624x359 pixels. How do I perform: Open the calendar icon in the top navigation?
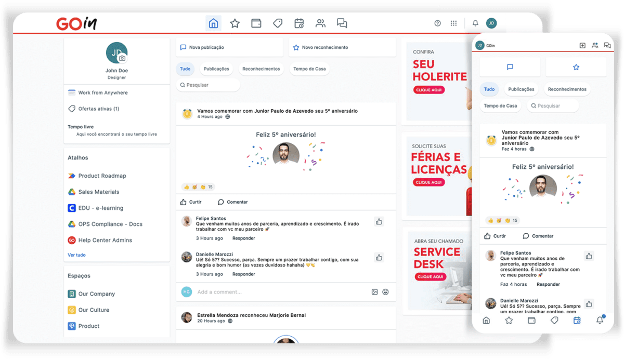coord(299,23)
